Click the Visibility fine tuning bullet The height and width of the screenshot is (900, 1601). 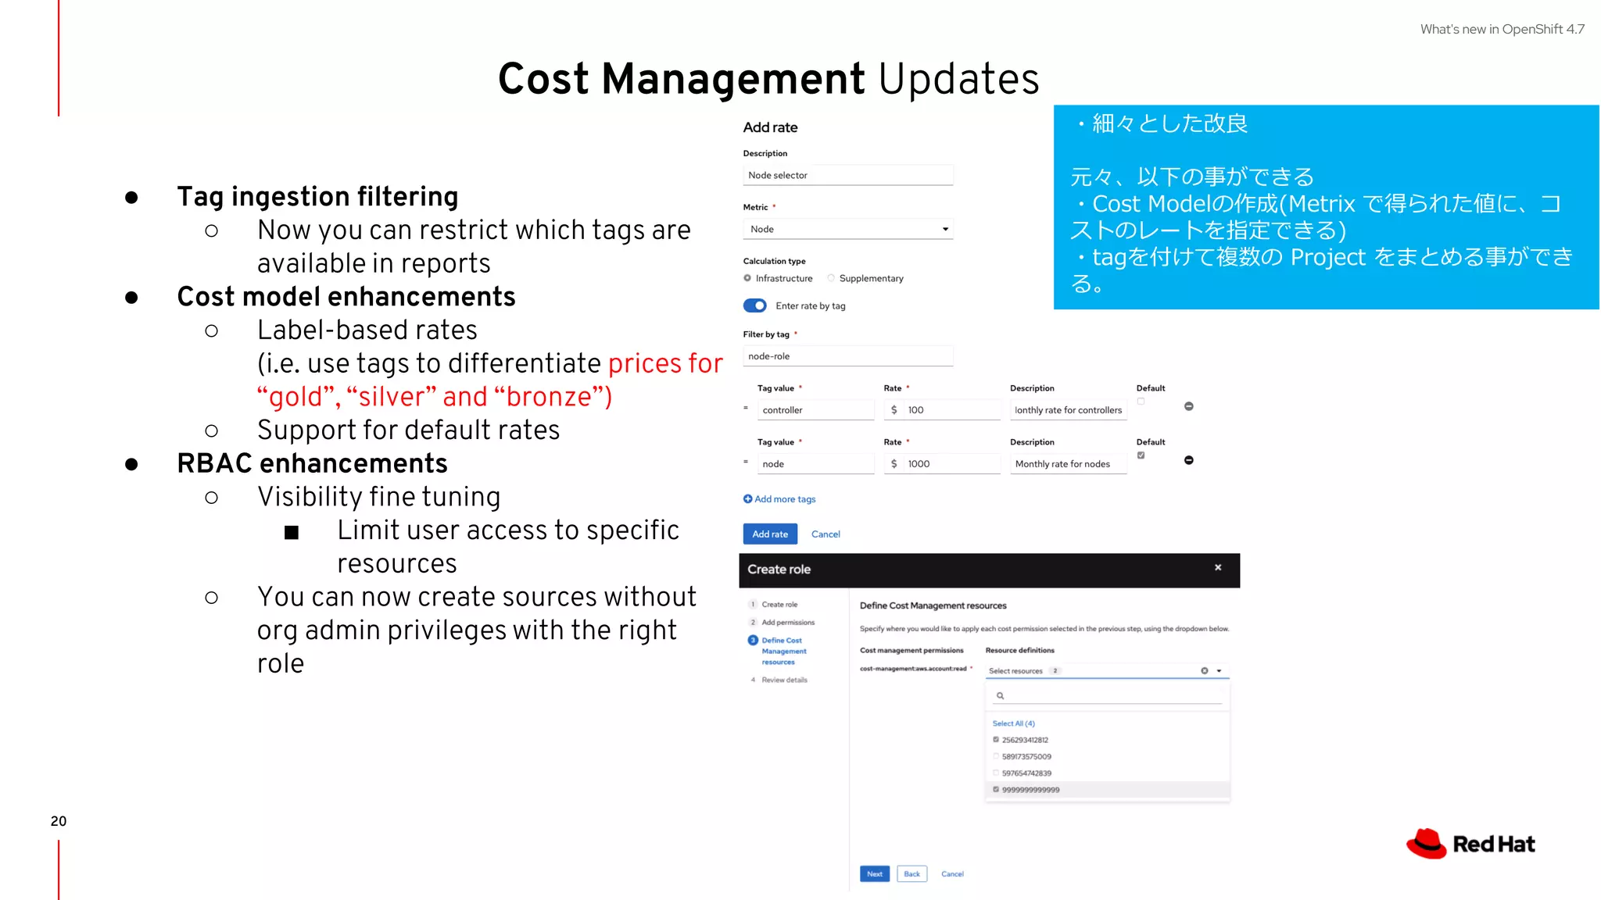379,497
